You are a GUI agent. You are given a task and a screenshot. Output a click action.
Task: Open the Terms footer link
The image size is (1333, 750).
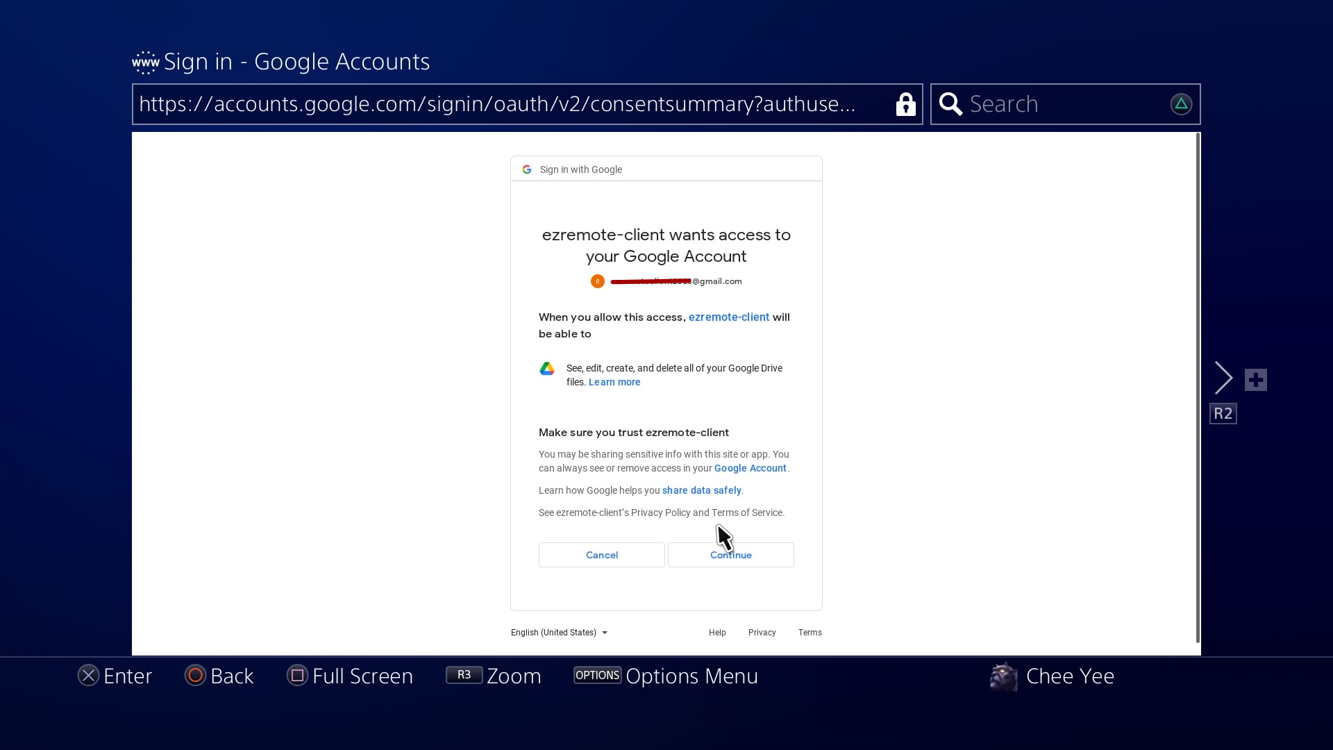click(810, 633)
